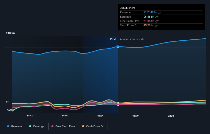Click the -€20m y-axis label

point(10,110)
